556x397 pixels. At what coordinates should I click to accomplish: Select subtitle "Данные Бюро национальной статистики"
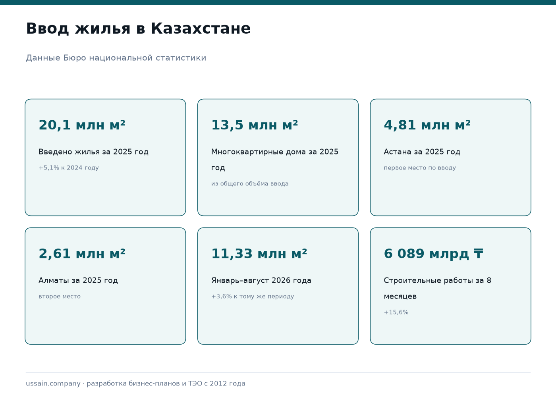(x=116, y=58)
